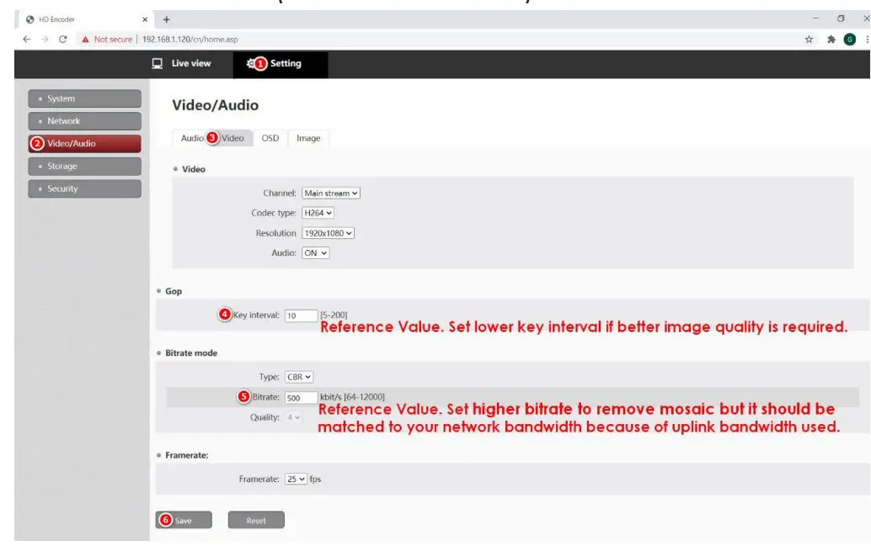Switch to the OSD tab

point(270,138)
